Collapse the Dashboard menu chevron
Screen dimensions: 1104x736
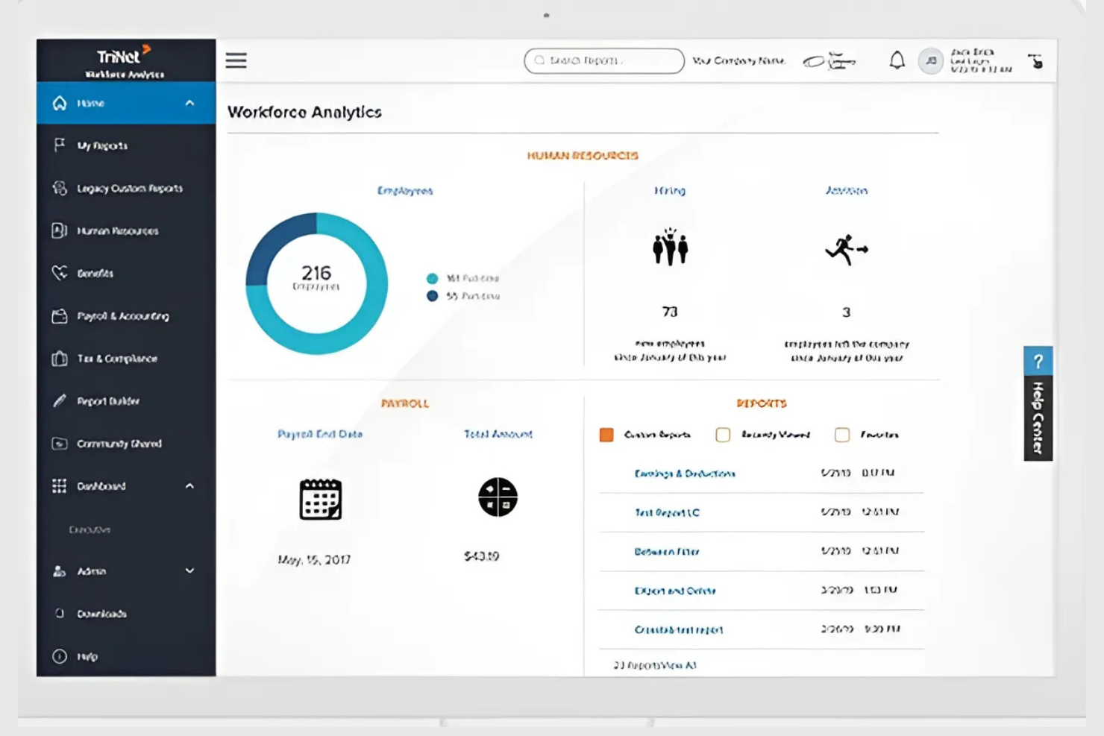point(189,486)
